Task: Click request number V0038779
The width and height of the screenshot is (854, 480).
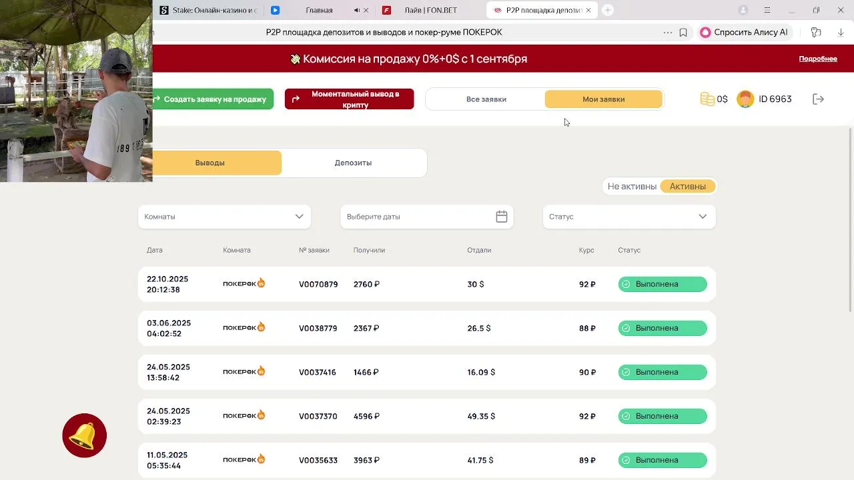Action: (318, 328)
